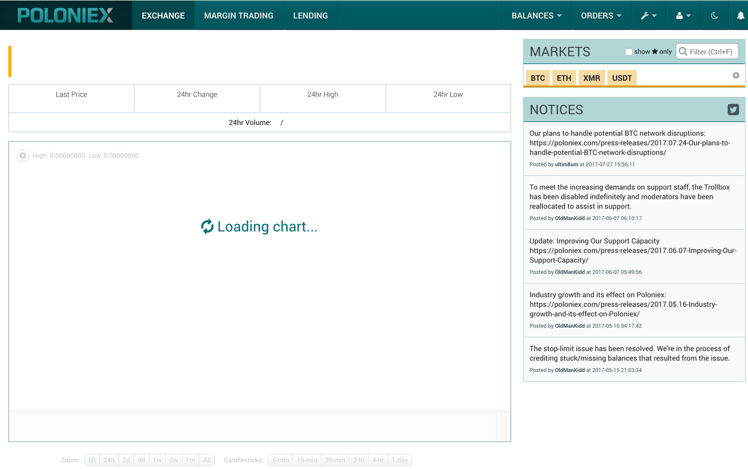Open the user account menu
748x469 pixels.
pyautogui.click(x=683, y=16)
